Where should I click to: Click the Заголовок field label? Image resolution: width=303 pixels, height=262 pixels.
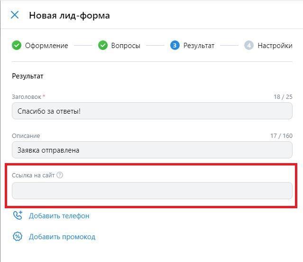(27, 97)
